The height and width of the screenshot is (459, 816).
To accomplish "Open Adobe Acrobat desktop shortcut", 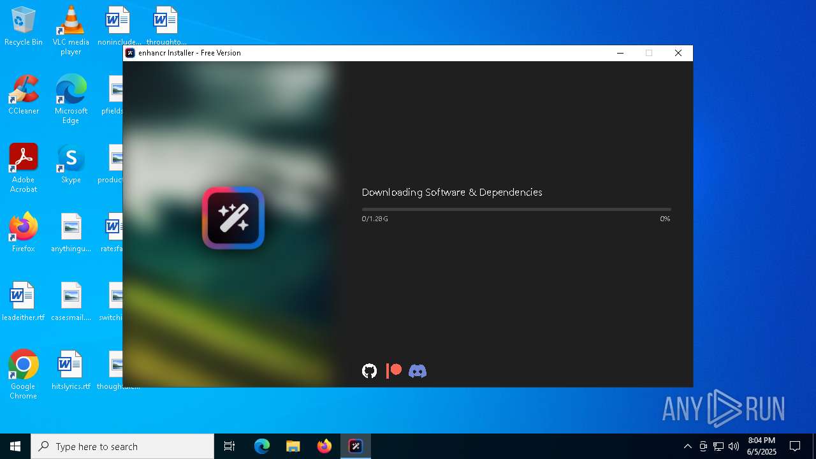I will point(24,168).
